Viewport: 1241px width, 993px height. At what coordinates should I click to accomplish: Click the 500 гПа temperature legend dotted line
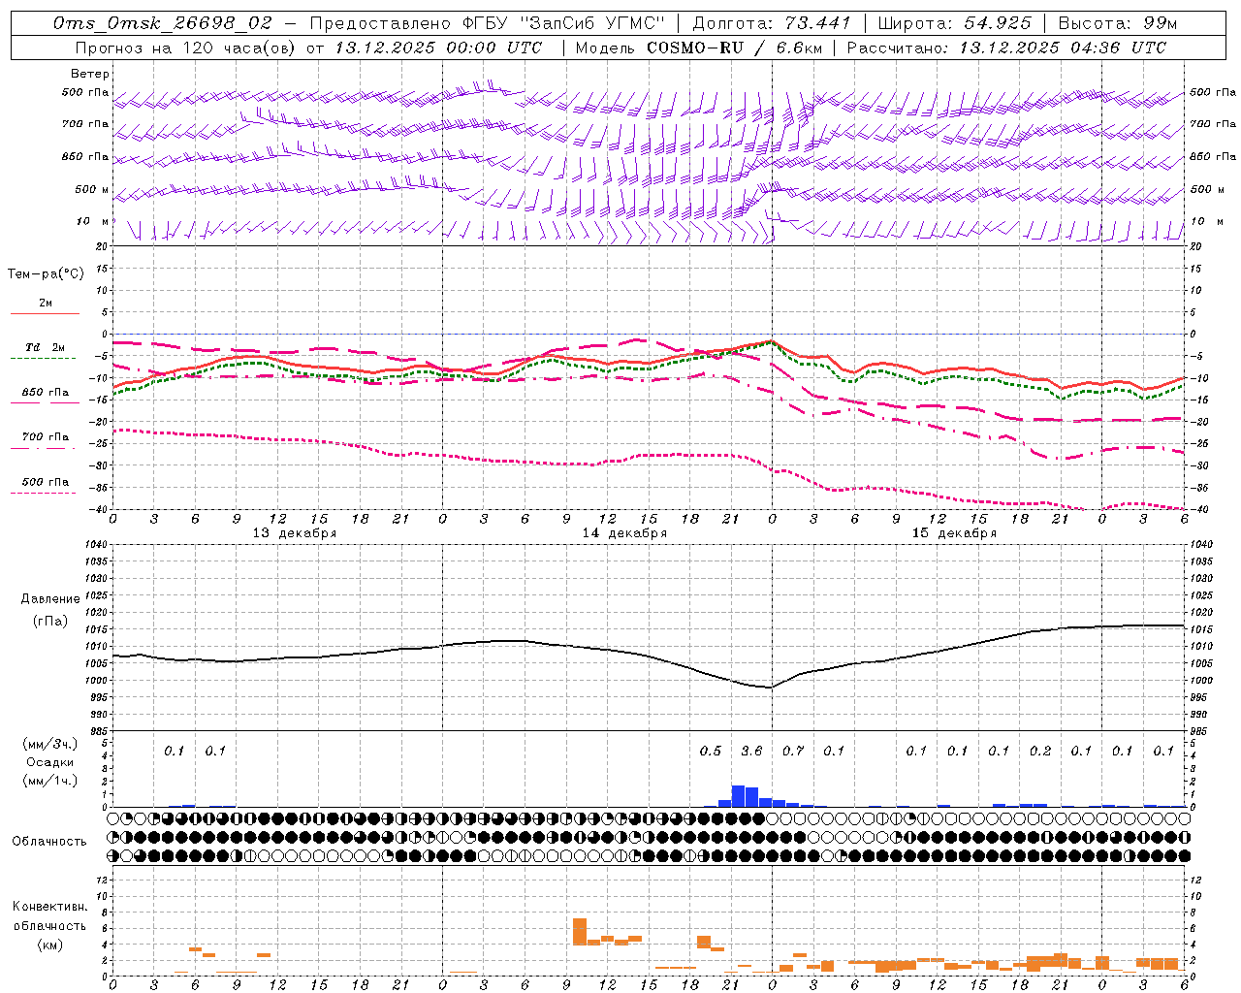point(44,493)
